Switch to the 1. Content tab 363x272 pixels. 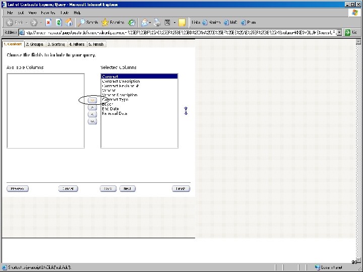13,44
